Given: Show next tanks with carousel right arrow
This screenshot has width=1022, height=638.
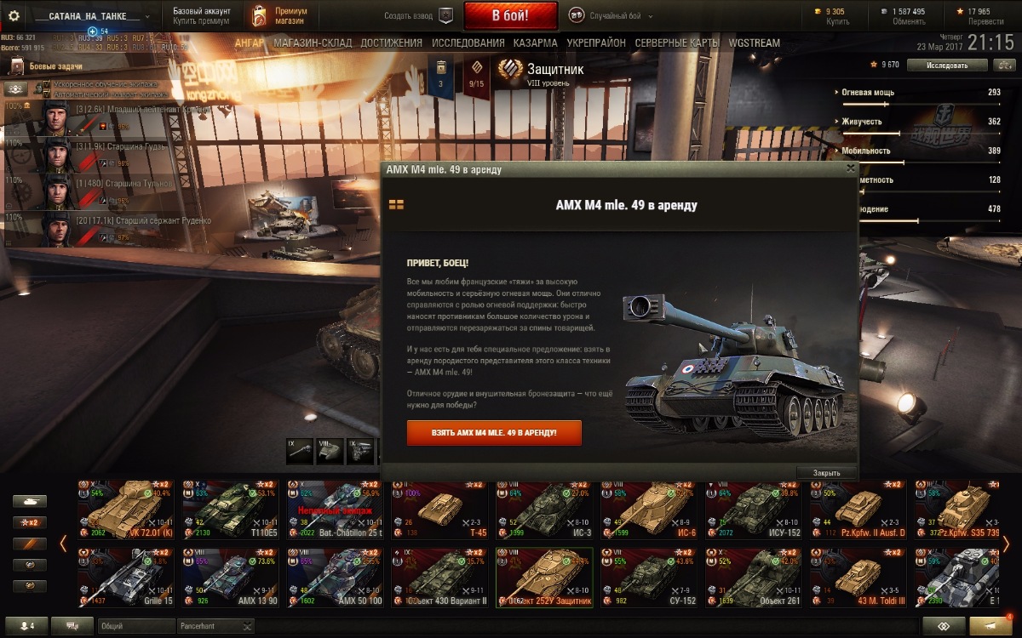Looking at the screenshot, I should pyautogui.click(x=1006, y=543).
